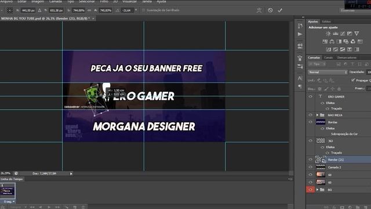Open the Filtro menu
The height and width of the screenshot is (209, 371).
(104, 1)
